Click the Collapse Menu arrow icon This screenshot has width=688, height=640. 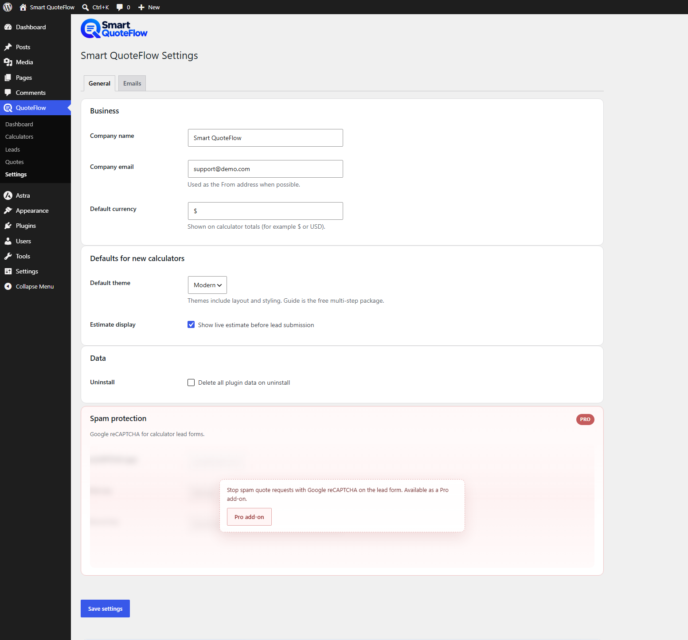8,286
